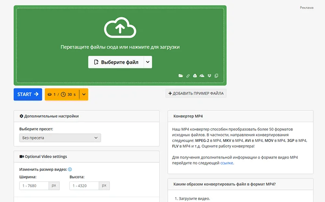
Task: Choose the Dropbox icon
Action: 209,76
